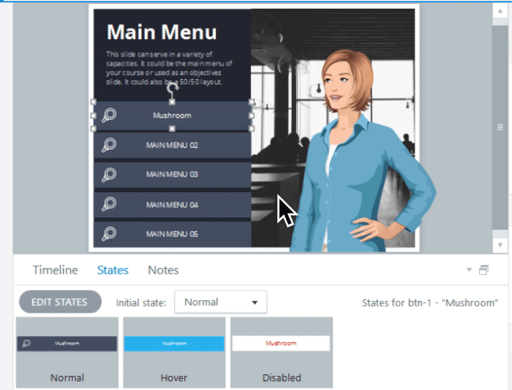The width and height of the screenshot is (512, 390).
Task: Click the scroll down arrow of slide view
Action: 500,245
